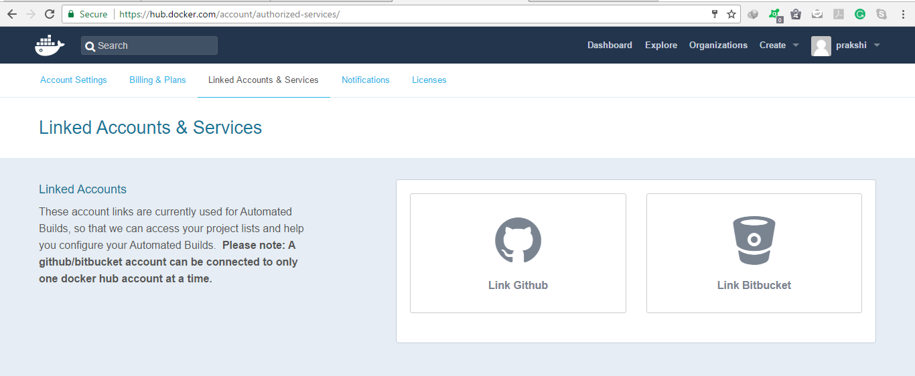Click the Bitbucket bucket icon

pyautogui.click(x=754, y=240)
